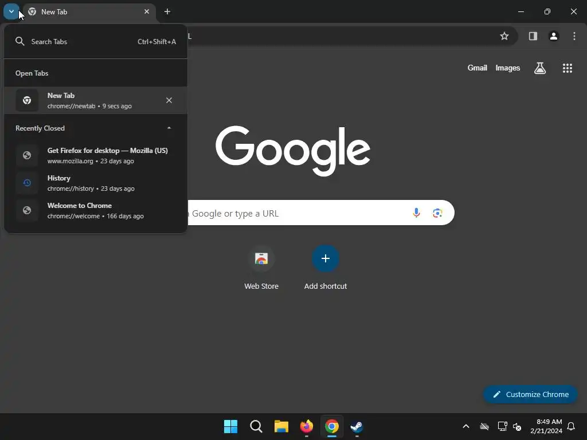Open a new tab with the plus button

(x=167, y=11)
